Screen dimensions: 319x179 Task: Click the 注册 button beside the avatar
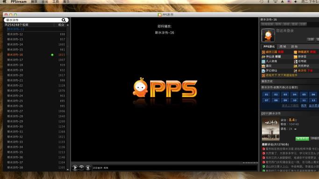(311, 39)
